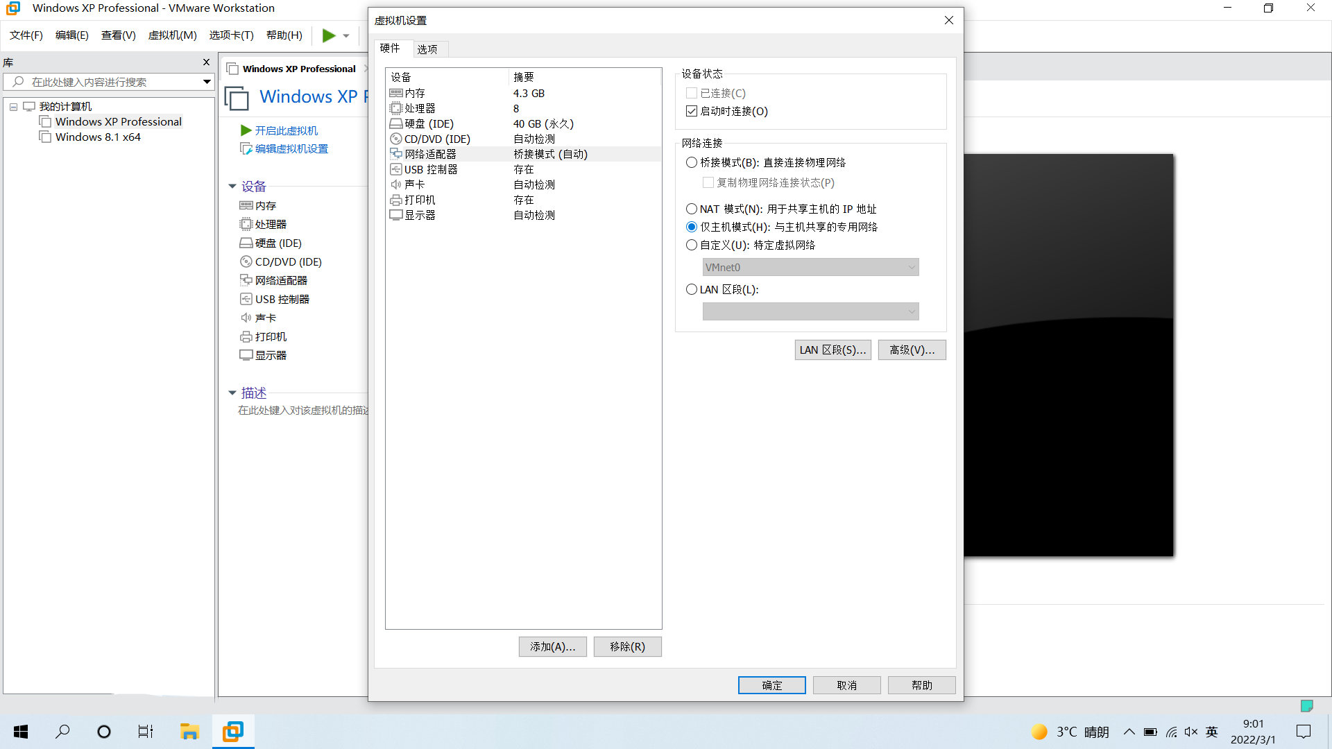Click the search magnifier icon in the library search box
This screenshot has height=749, width=1332.
pyautogui.click(x=19, y=82)
